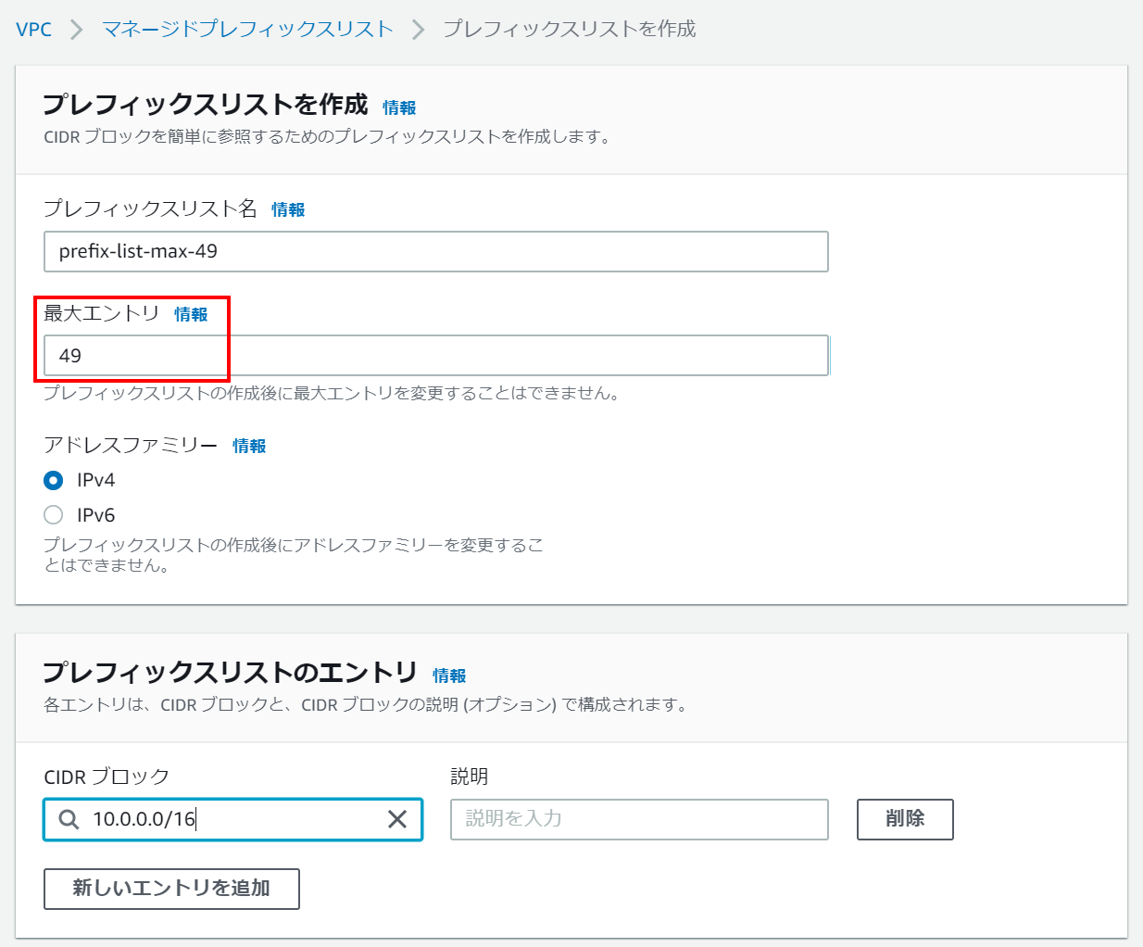The height and width of the screenshot is (947, 1143).
Task: Open 情報 link beside プレフィックスリストを作成 heading
Action: pos(399,108)
